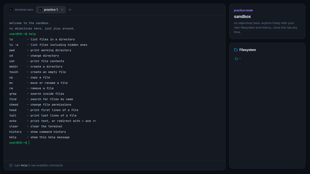Click the 'head' print first lines row
Image resolution: width=310 pixels, height=174 pixels.
44,110
